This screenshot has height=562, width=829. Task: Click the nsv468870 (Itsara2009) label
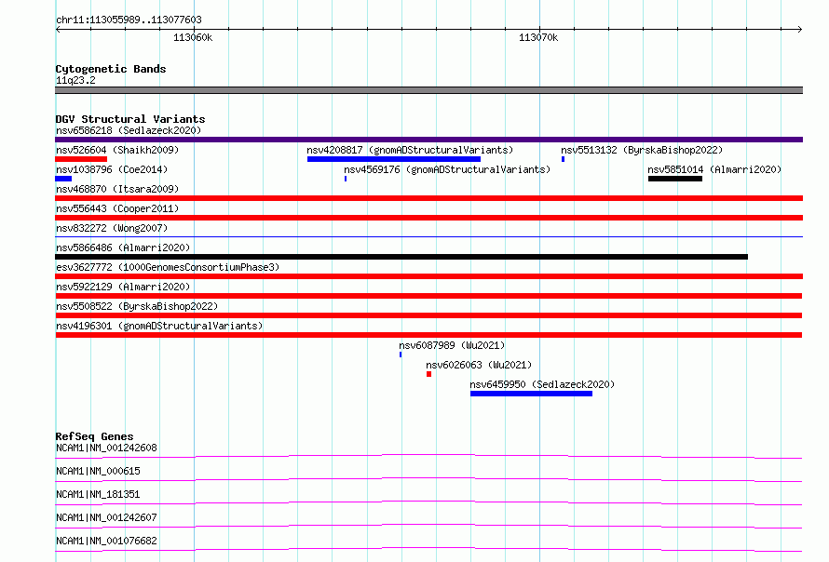117,189
